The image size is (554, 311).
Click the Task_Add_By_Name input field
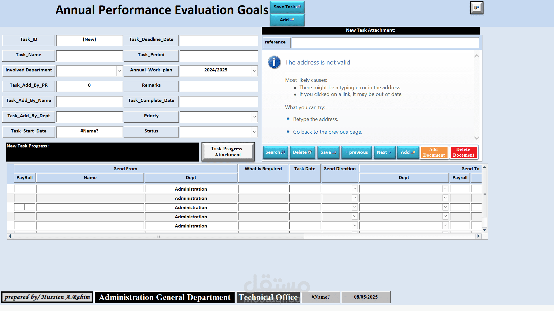(x=89, y=102)
